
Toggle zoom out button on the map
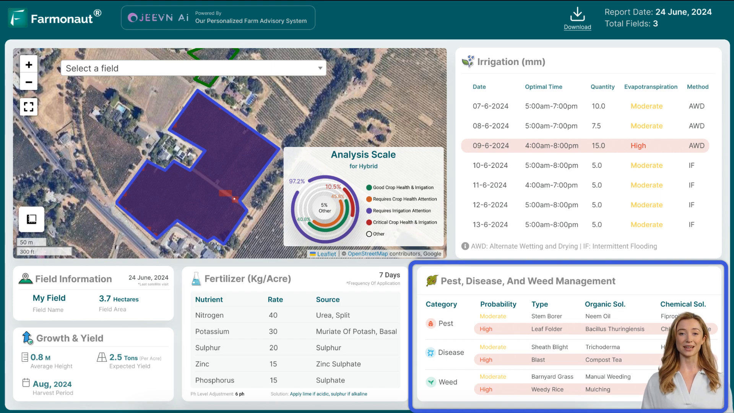29,82
